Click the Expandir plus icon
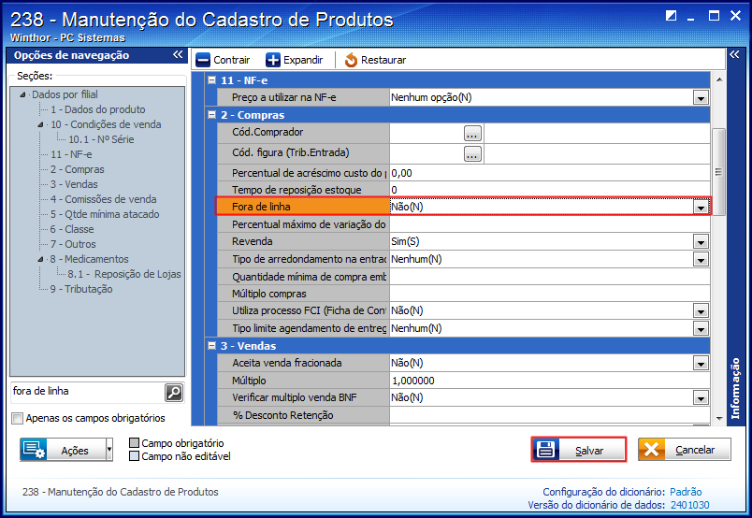Viewport: 752px width, 518px height. click(273, 60)
